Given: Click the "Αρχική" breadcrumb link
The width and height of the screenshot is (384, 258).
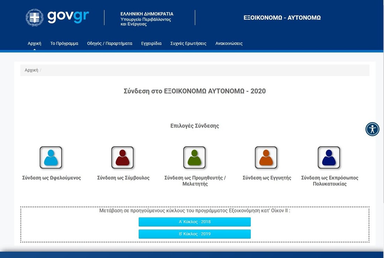Looking at the screenshot, I should [x=31, y=70].
